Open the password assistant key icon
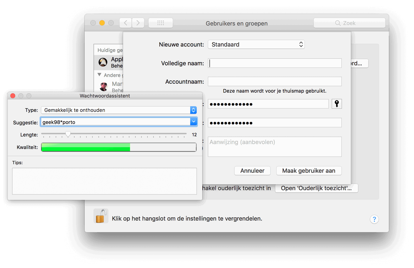 click(337, 104)
